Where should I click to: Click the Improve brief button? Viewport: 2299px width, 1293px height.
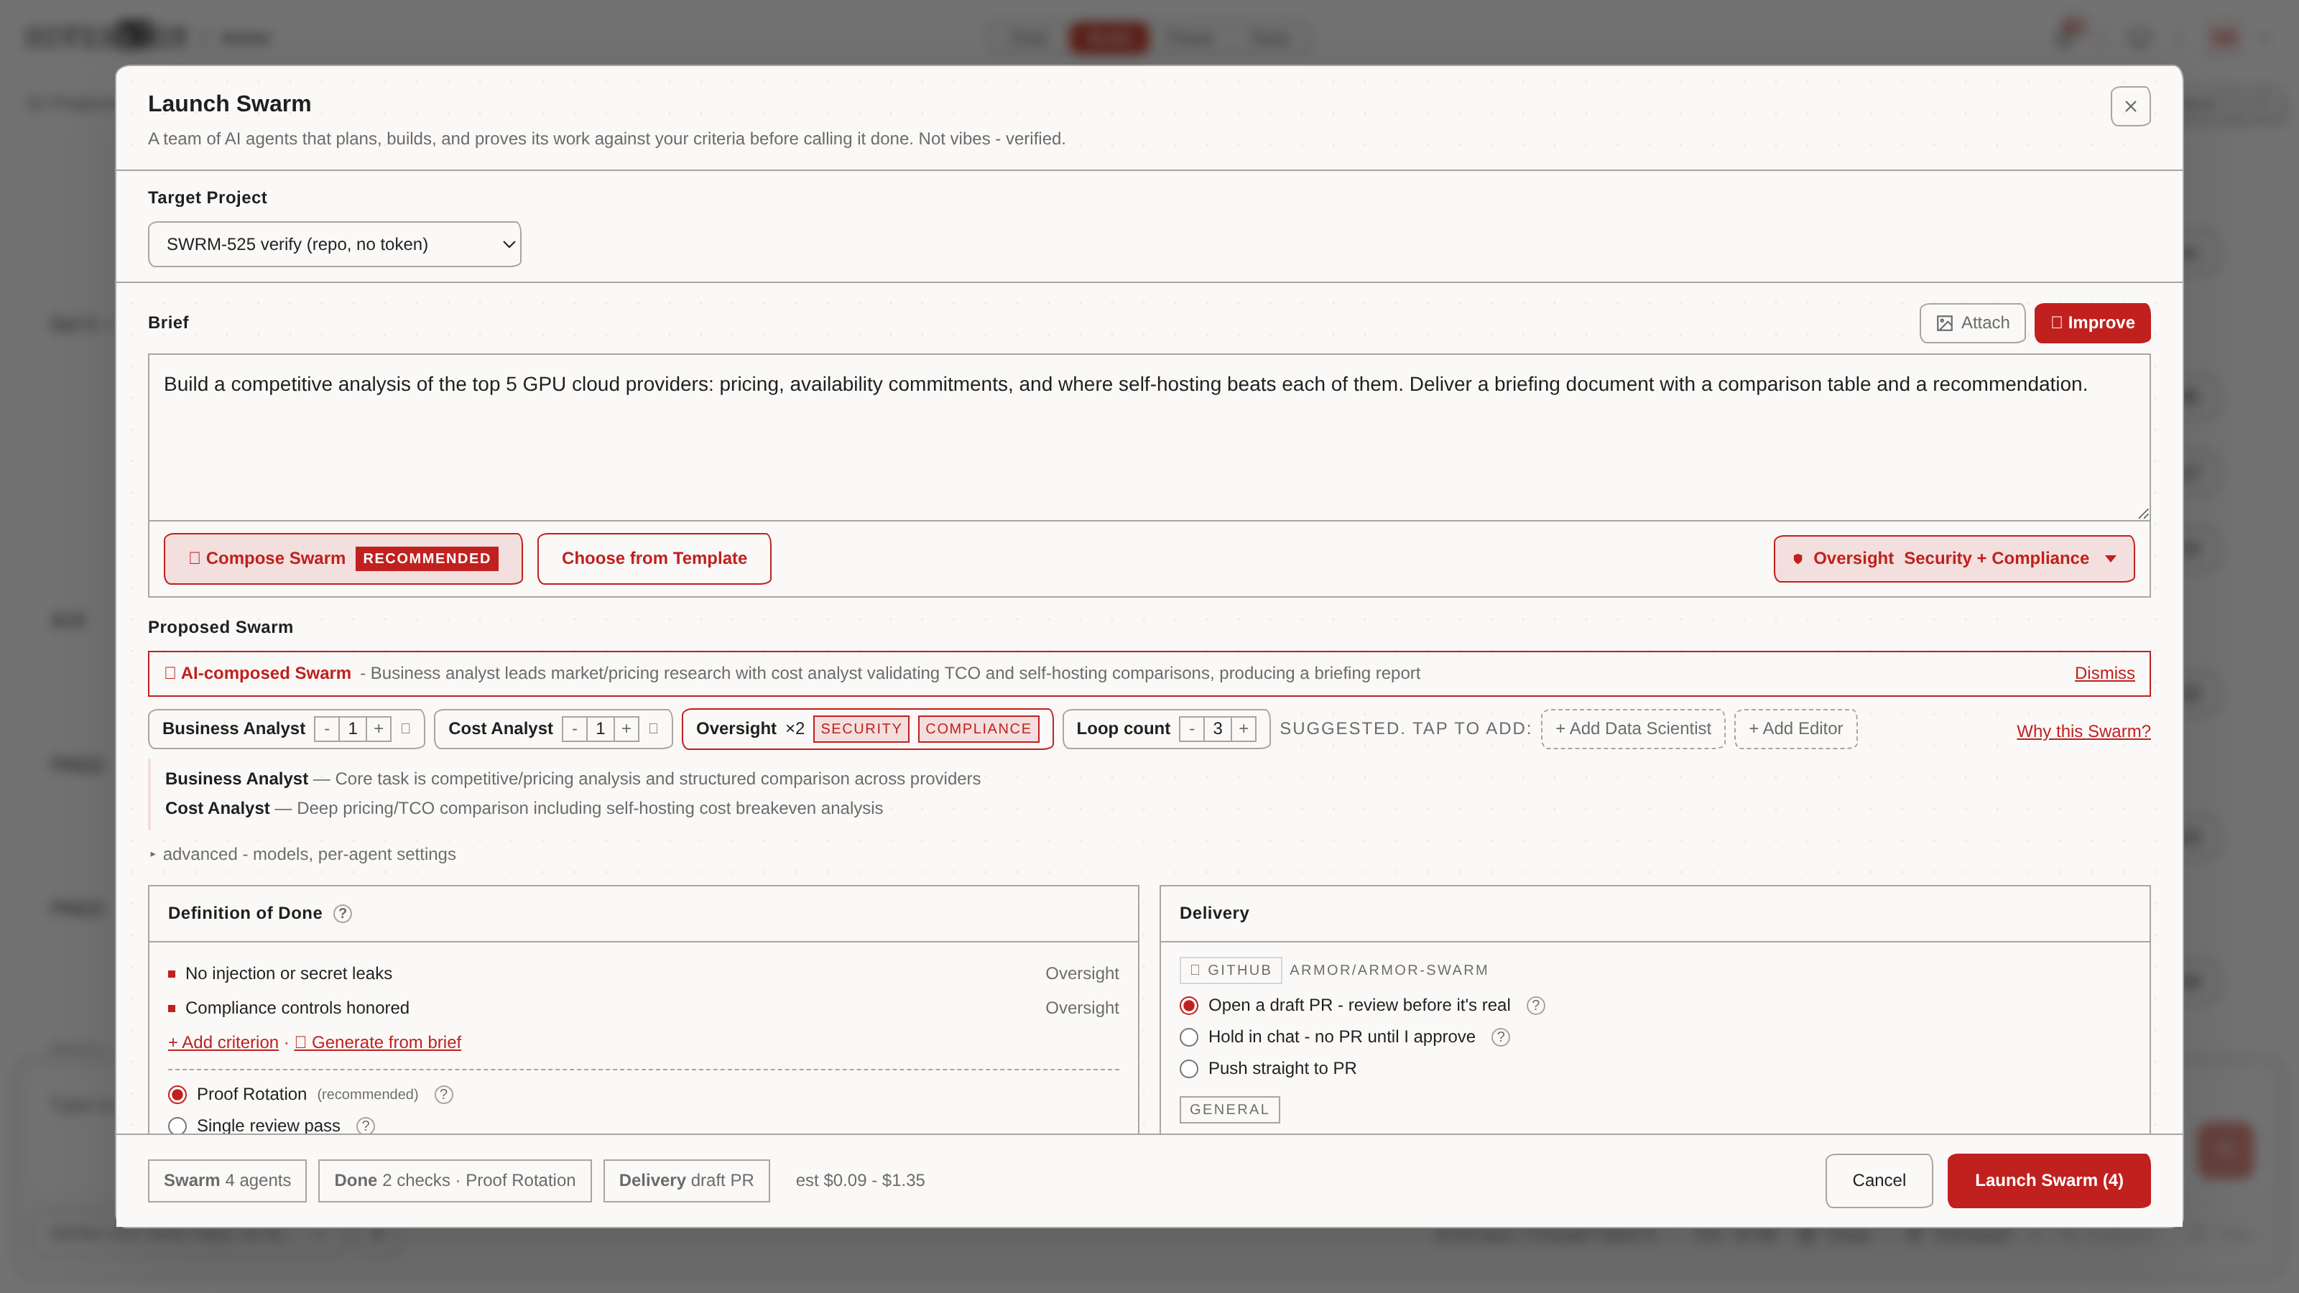tap(2092, 322)
